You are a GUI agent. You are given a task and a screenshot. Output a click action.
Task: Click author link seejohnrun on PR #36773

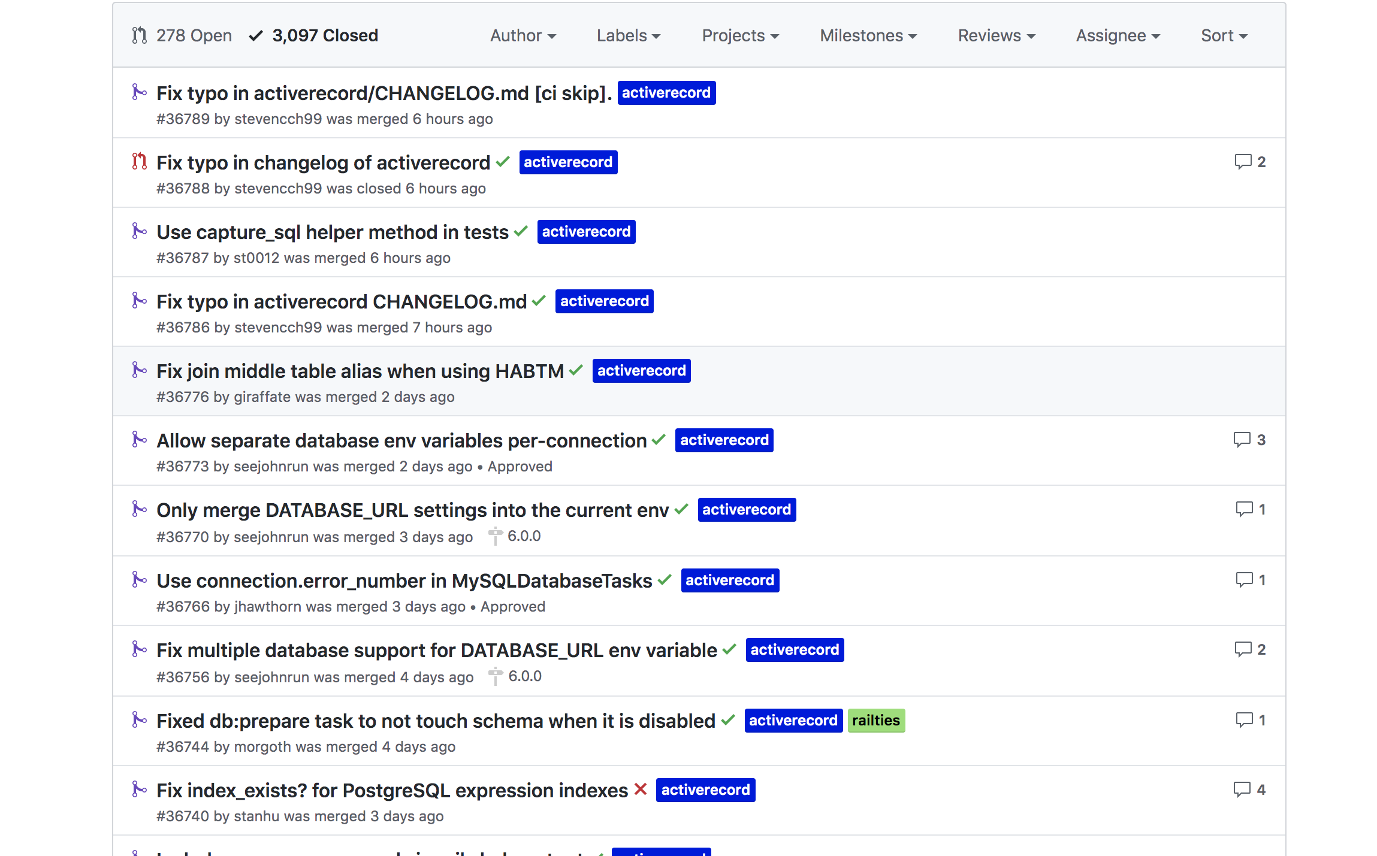(271, 467)
